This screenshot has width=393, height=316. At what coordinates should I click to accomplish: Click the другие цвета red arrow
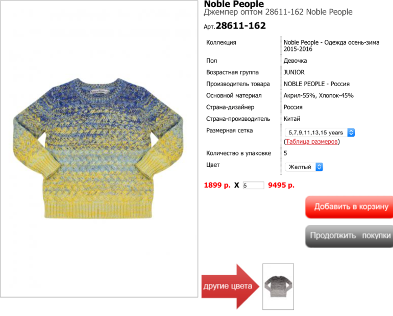(x=230, y=286)
